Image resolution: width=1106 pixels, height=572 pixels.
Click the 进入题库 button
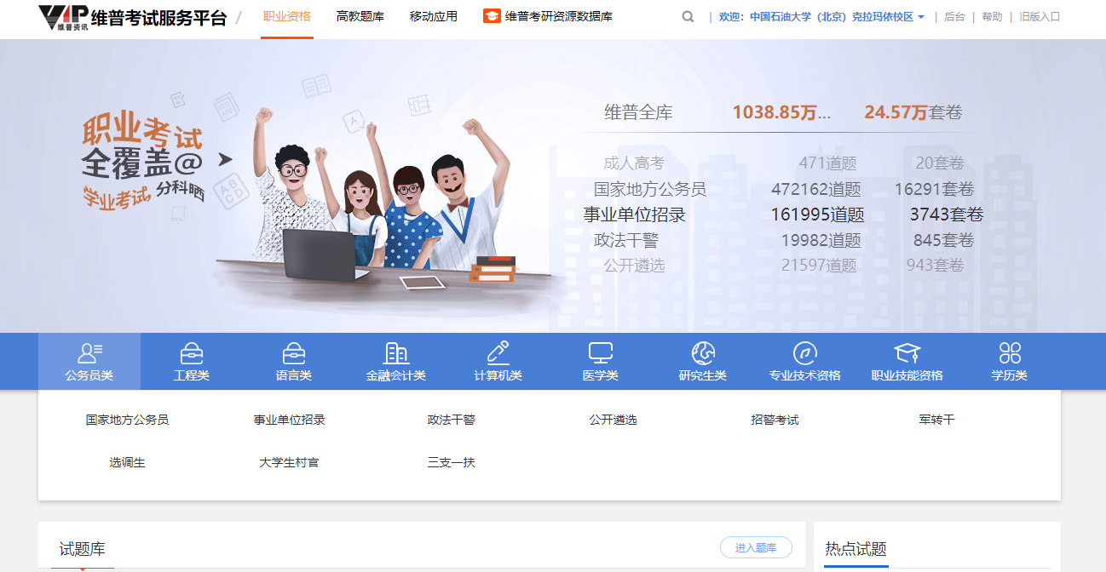pyautogui.click(x=756, y=547)
